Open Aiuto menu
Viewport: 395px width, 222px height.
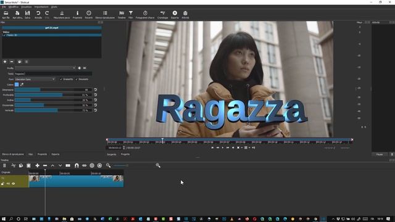(x=54, y=7)
